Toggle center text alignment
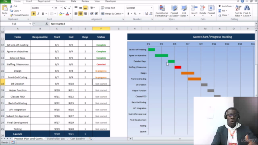The width and height of the screenshot is (258, 145). (81, 14)
